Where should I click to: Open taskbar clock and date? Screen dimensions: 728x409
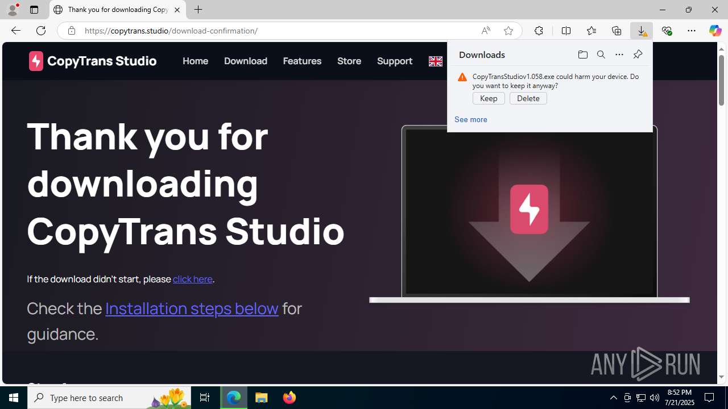680,398
